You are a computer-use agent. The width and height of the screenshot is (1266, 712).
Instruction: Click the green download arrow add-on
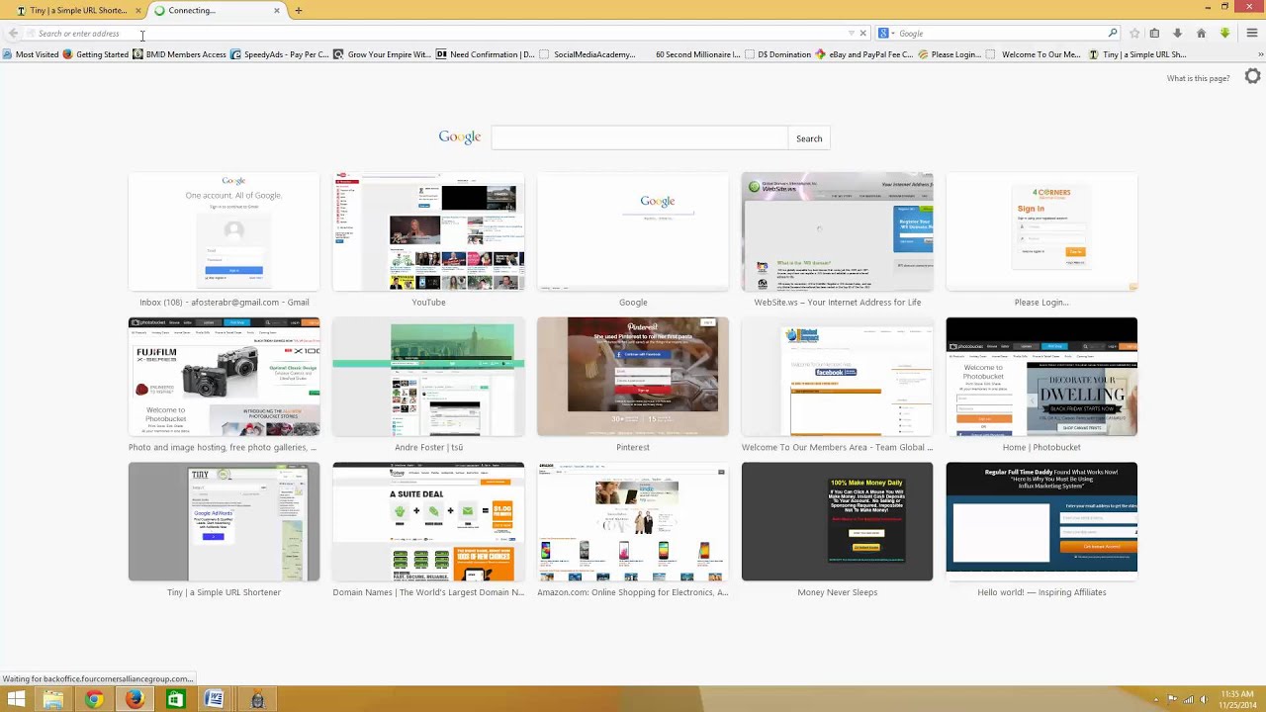tap(1224, 34)
